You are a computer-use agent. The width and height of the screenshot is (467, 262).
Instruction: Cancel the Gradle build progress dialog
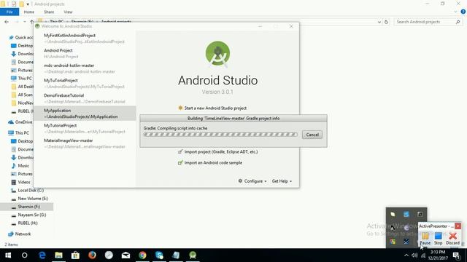312,135
